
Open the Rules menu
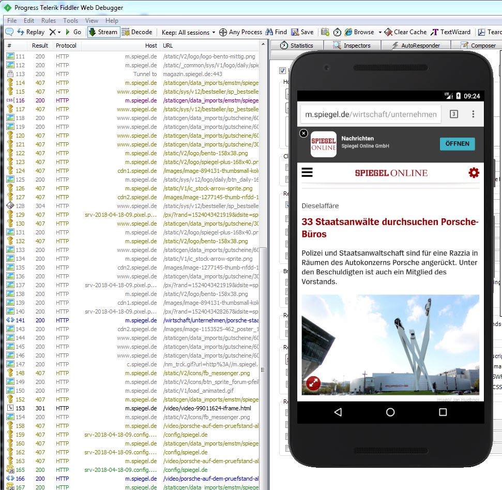click(50, 21)
